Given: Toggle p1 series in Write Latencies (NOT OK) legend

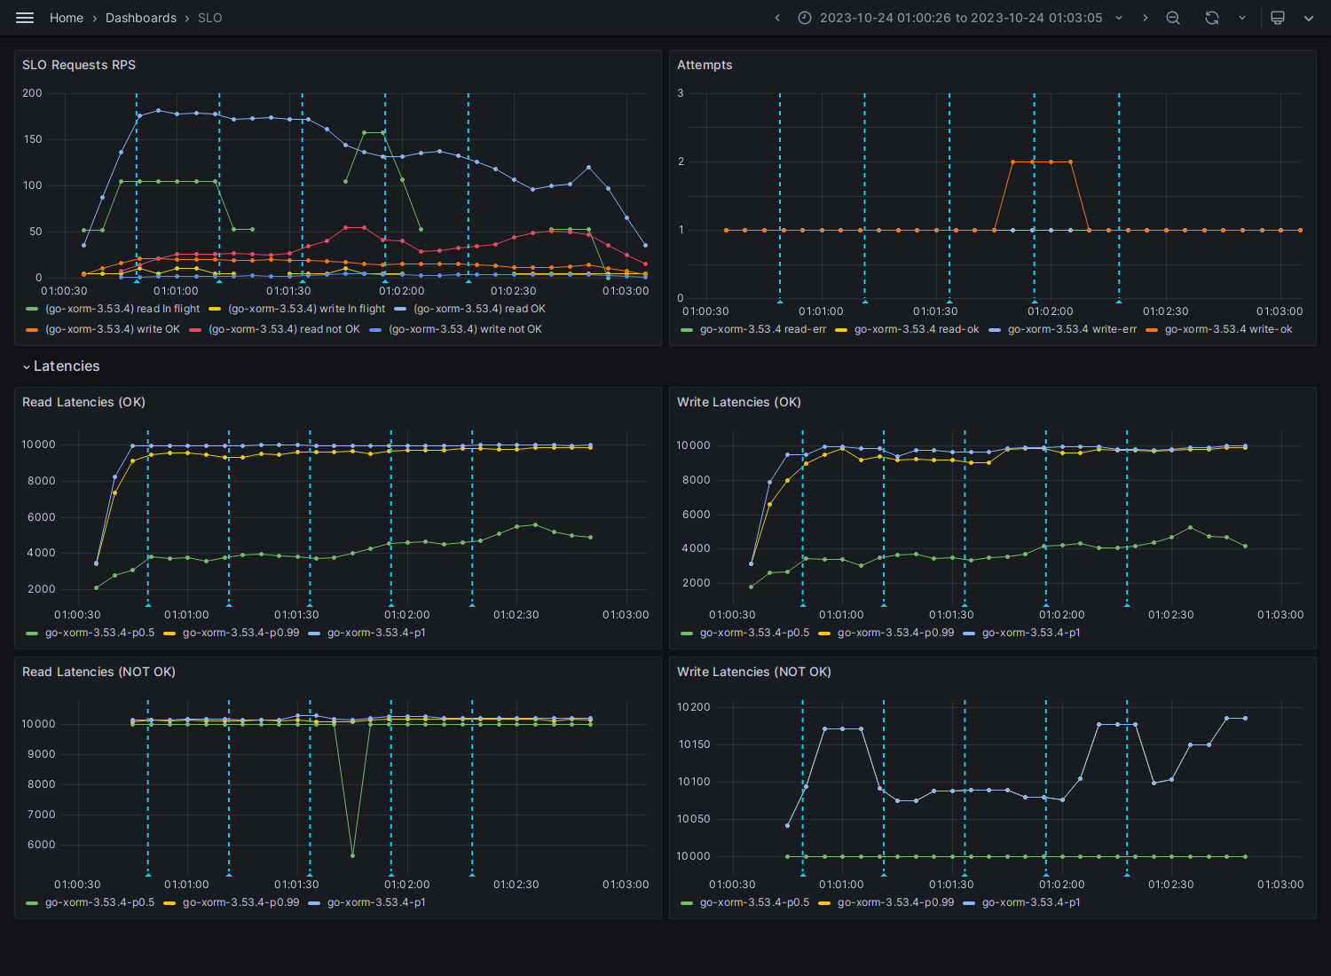Looking at the screenshot, I should [x=1031, y=902].
